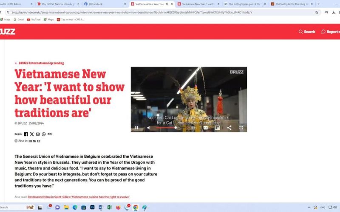Enter fullscreen video mode
This screenshot has height=212, width=340.
pos(241,128)
